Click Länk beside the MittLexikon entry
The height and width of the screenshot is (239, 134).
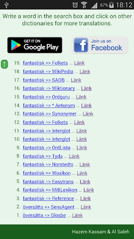click(89, 190)
